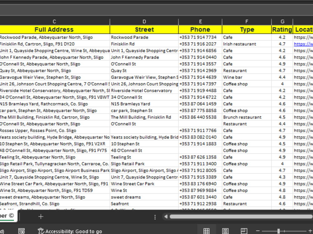313x234 pixels.
Task: Open Page Layout view from status bar
Action: [225, 230]
